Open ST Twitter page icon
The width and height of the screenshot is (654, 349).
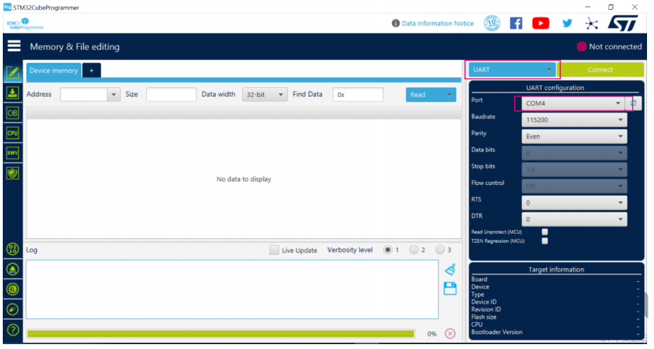pyautogui.click(x=567, y=23)
